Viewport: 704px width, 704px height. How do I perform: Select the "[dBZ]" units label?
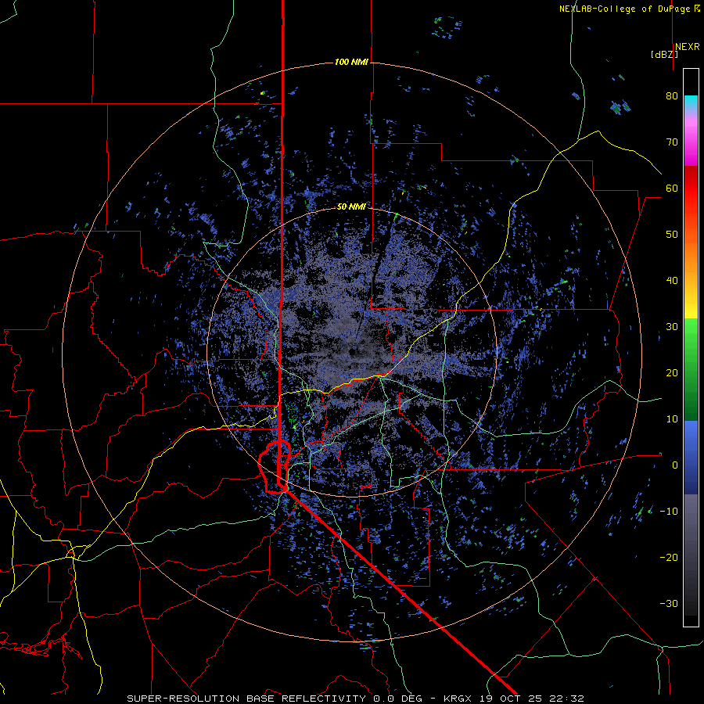(x=664, y=55)
